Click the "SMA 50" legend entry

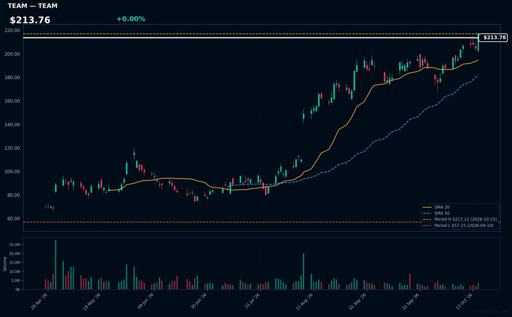point(436,213)
